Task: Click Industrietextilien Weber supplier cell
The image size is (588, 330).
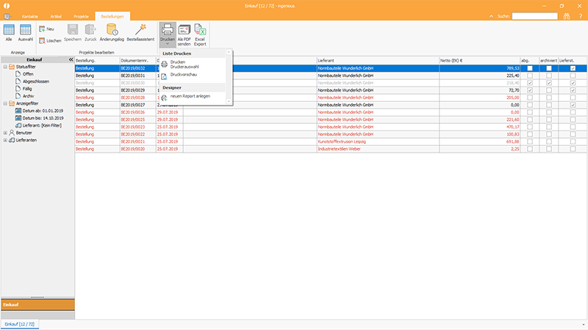Action: [x=378, y=149]
